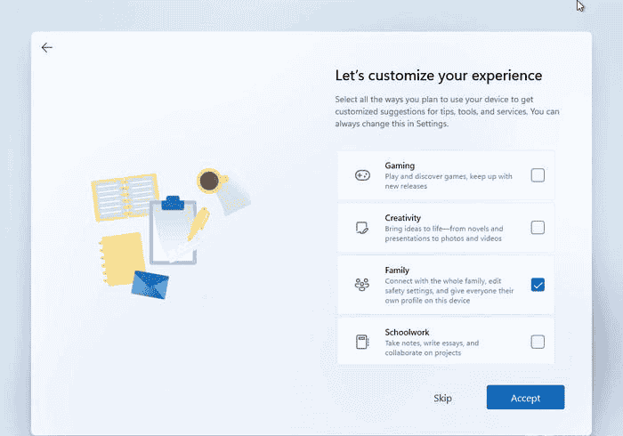623x436 pixels.
Task: Click the yellow spiral notebook illustration
Action: [121, 259]
